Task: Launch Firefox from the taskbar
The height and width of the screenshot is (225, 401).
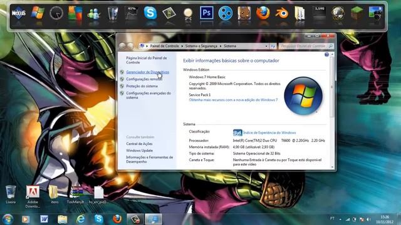Action: [x=117, y=219]
